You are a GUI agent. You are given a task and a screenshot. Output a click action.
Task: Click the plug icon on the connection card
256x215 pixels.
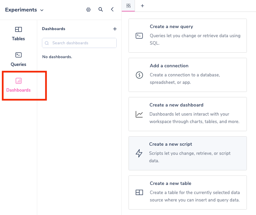click(x=139, y=75)
